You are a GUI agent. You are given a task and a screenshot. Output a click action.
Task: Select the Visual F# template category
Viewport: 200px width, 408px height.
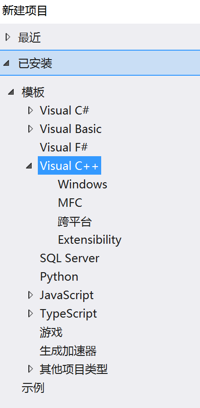[64, 147]
